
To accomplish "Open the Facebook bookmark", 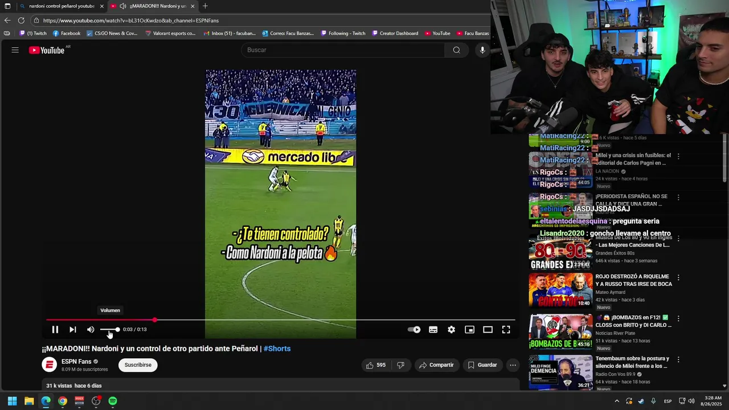I will (67, 34).
